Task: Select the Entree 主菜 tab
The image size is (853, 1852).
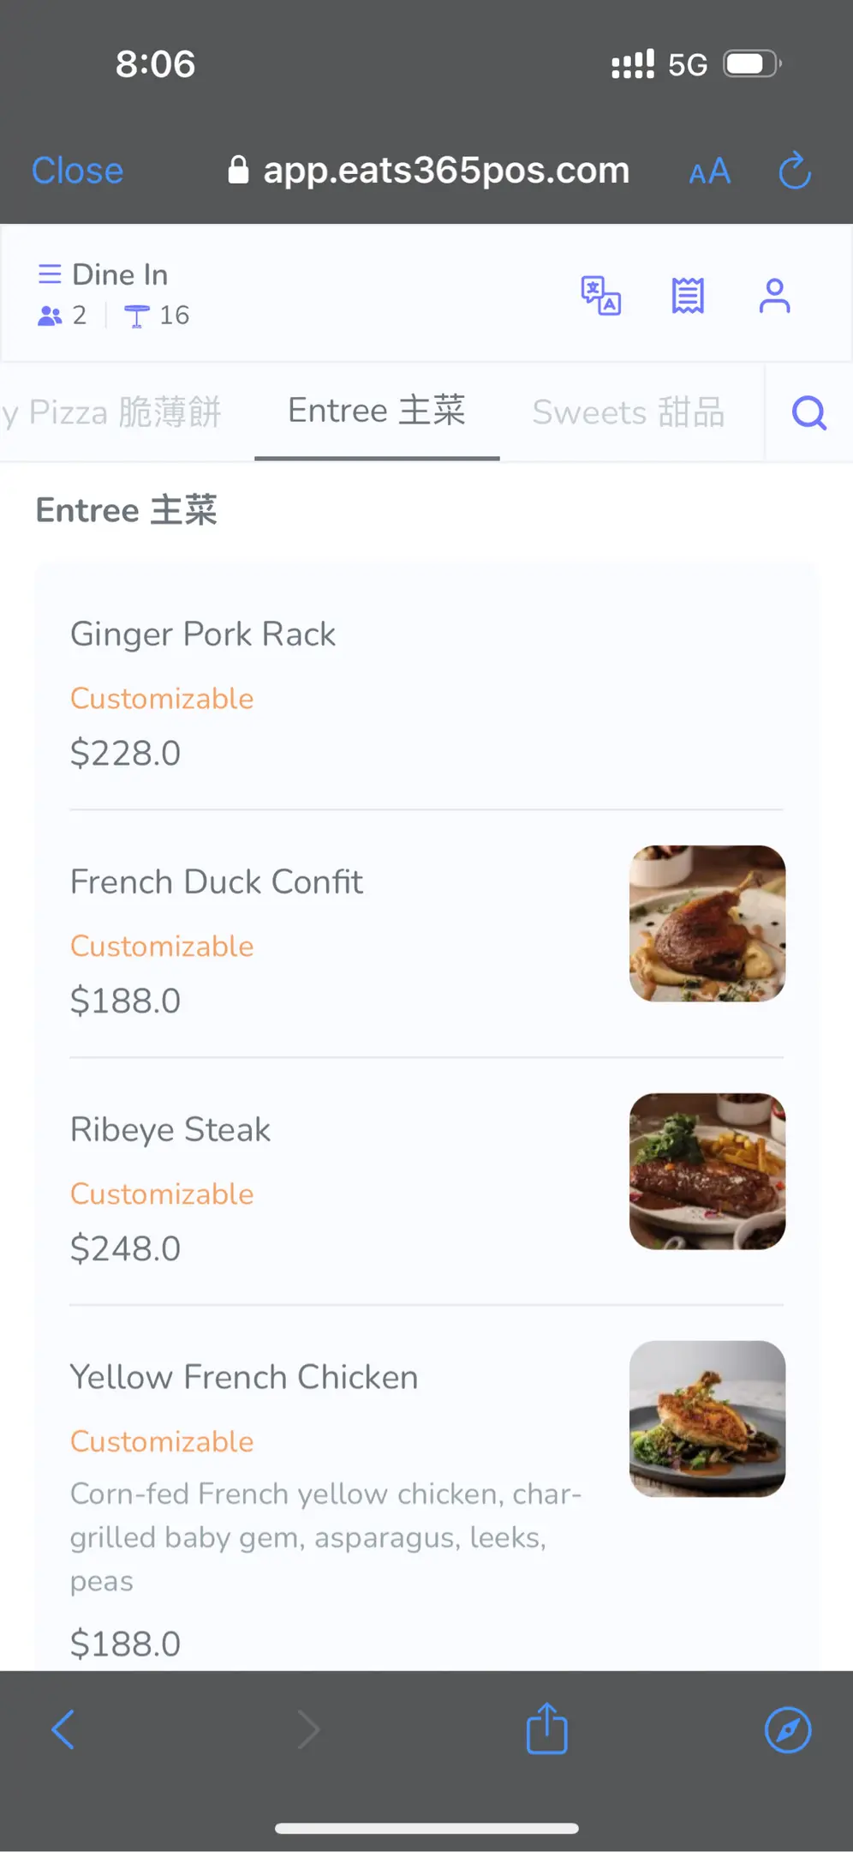Action: click(377, 411)
